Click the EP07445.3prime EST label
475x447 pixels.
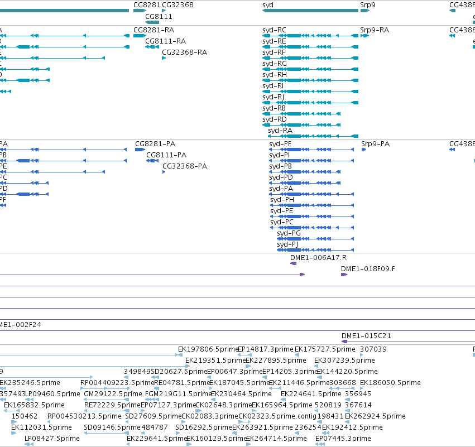pos(343,439)
